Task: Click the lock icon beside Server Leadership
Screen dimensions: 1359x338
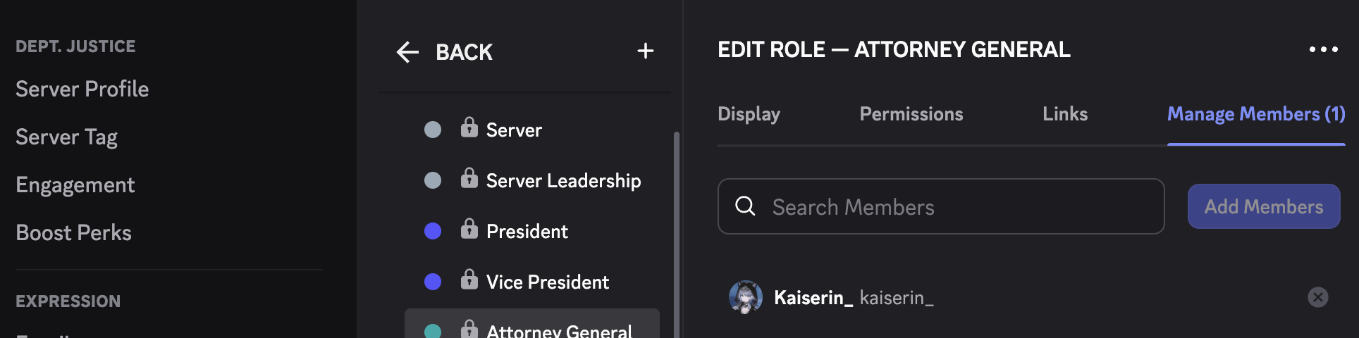Action: pyautogui.click(x=469, y=179)
